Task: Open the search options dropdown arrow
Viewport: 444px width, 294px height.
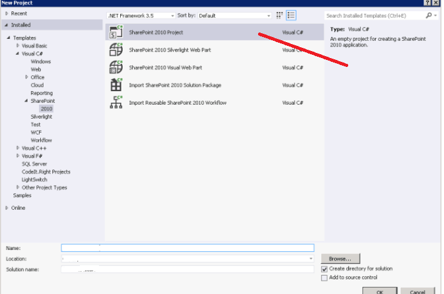Action: (436, 15)
